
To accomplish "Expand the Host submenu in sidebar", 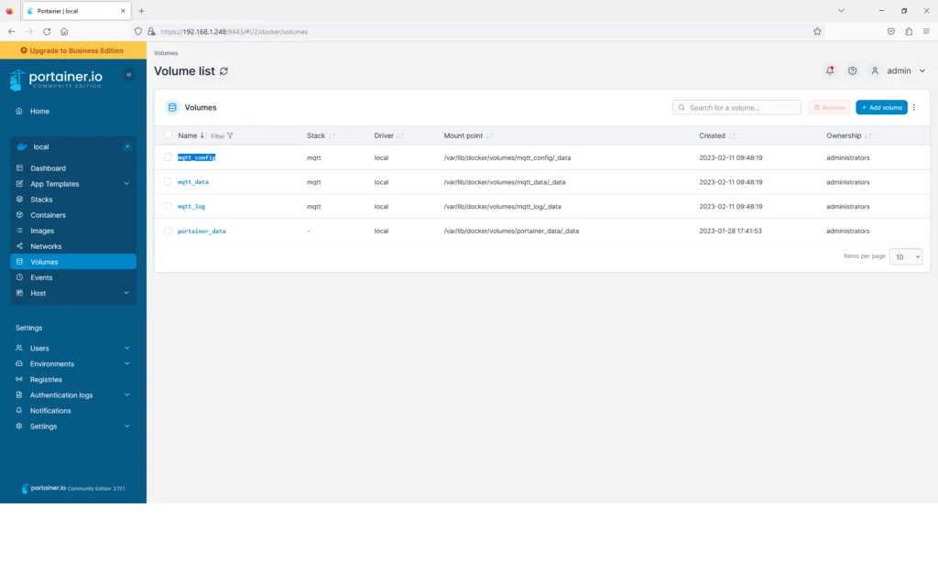I will (x=126, y=293).
